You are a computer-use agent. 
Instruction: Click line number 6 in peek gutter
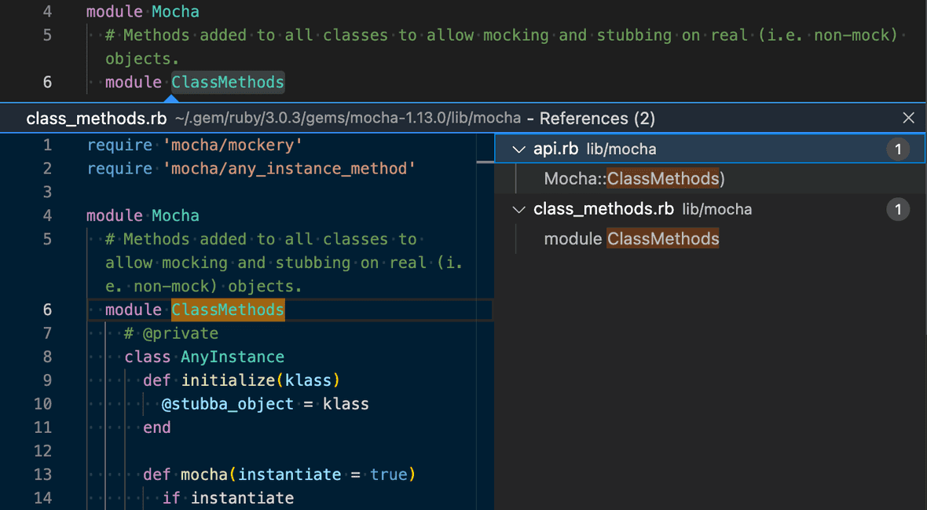(47, 310)
